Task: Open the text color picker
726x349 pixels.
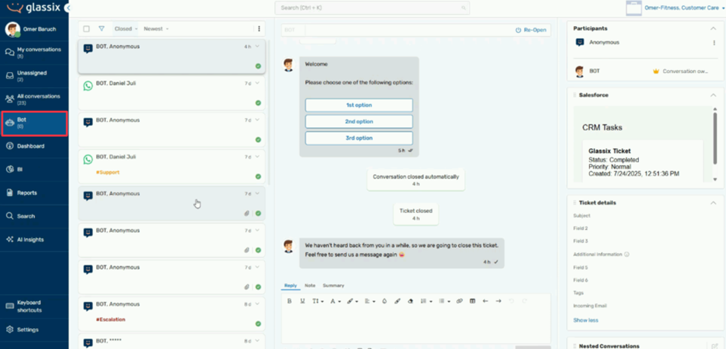Action: (335, 301)
